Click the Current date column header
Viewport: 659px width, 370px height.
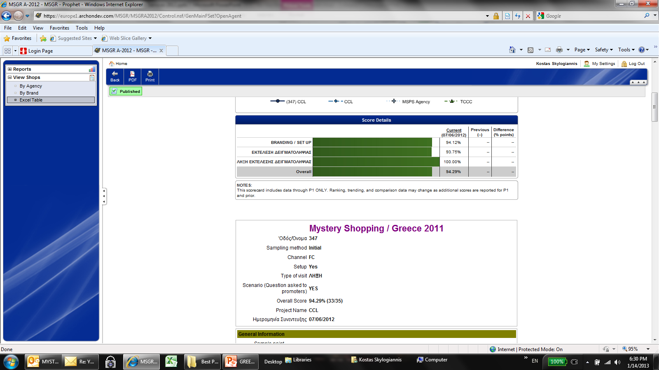[x=453, y=132]
